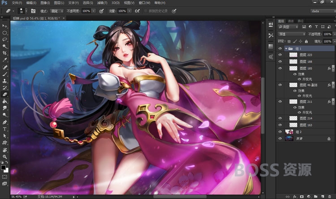Select the 图层 163 layer thumbnail
The width and height of the screenshot is (336, 199).
point(293,125)
